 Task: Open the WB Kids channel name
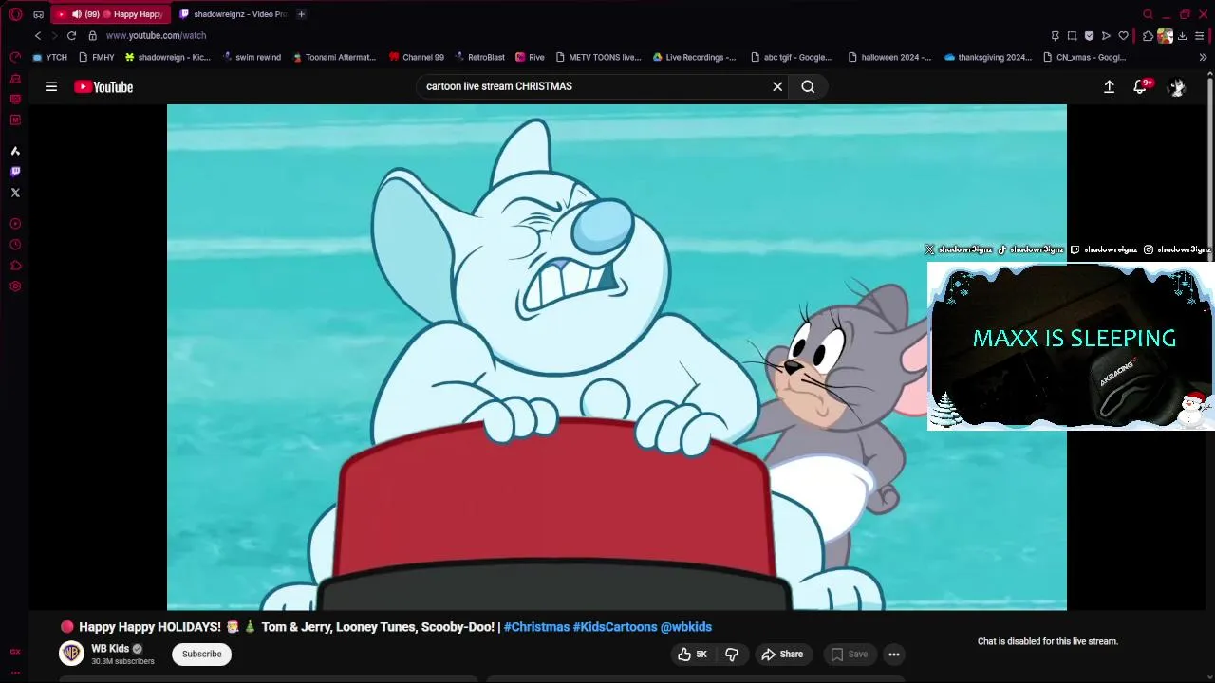[x=110, y=649]
